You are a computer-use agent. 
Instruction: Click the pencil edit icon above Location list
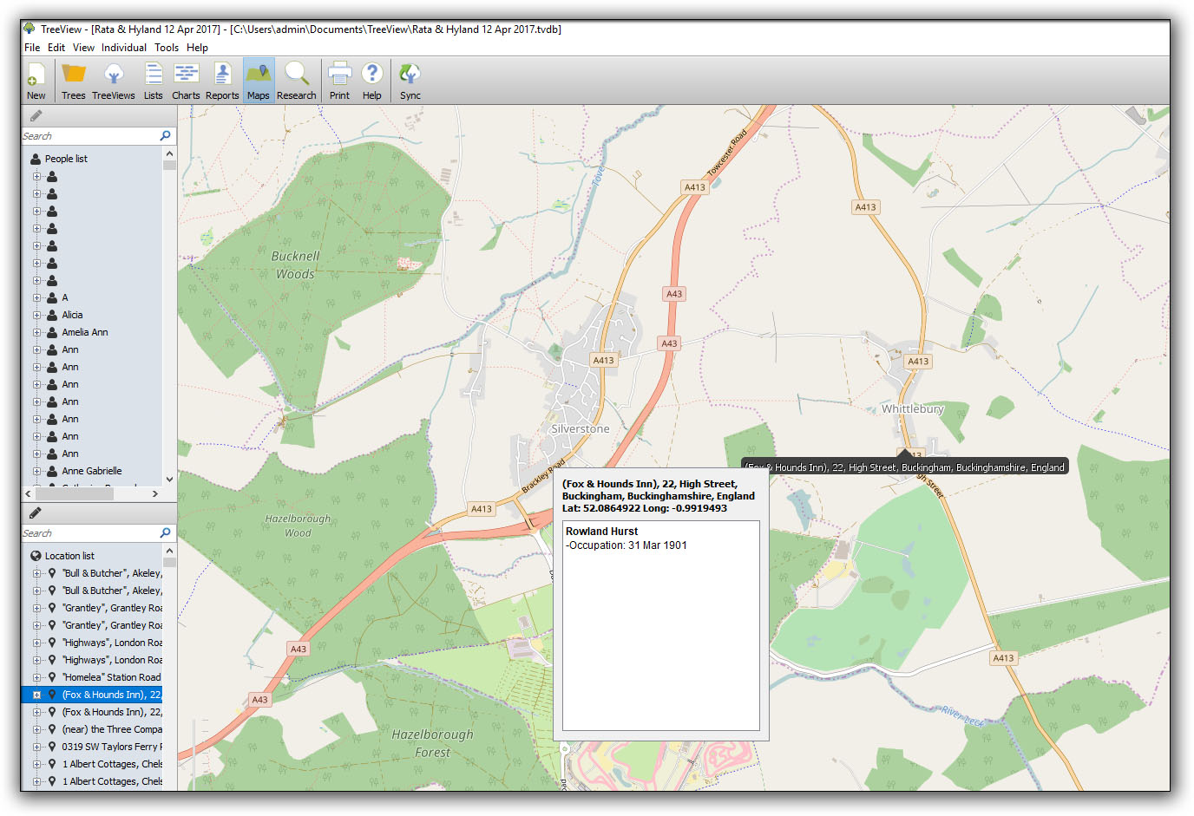36,513
